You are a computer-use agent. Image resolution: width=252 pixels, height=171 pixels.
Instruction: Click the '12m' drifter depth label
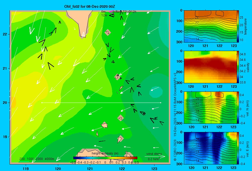tap(104, 15)
